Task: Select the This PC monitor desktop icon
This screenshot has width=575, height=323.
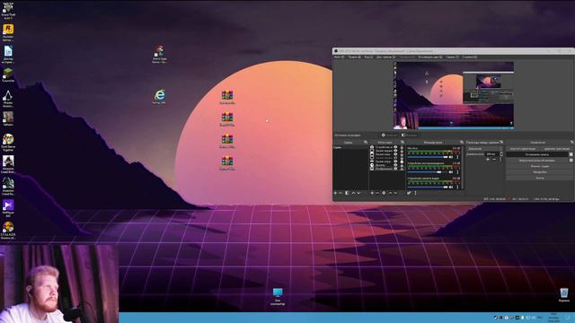Action: tap(278, 296)
